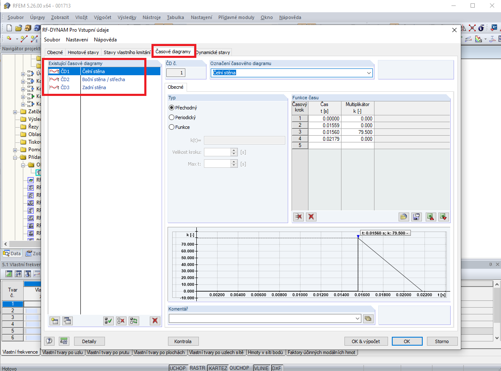Invert time diagram selection icon
Viewport: 501px width, 371px height.
pyautogui.click(x=134, y=321)
